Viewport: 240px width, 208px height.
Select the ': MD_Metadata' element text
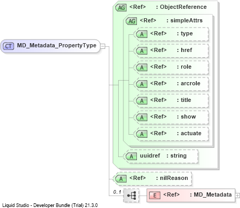pos(211,194)
